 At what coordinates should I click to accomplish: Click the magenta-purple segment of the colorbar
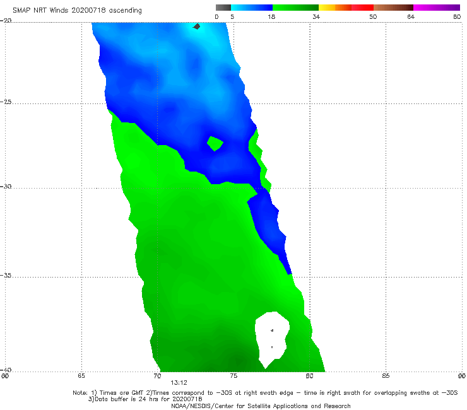coord(437,8)
